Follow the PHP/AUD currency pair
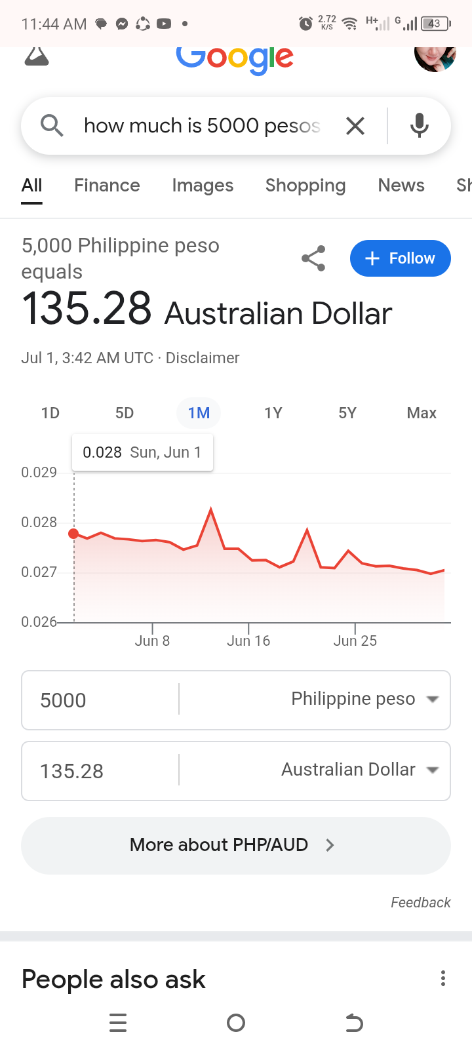This screenshot has height=1049, width=472. click(x=400, y=258)
